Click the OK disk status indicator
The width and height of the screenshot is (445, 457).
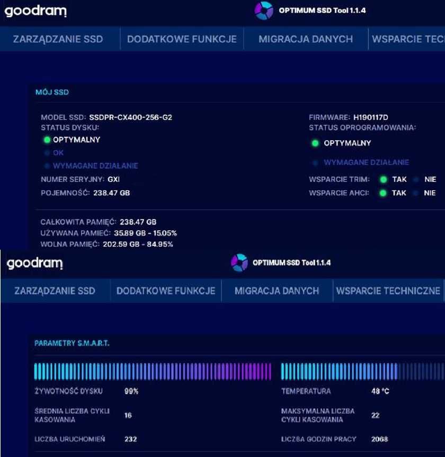(47, 153)
